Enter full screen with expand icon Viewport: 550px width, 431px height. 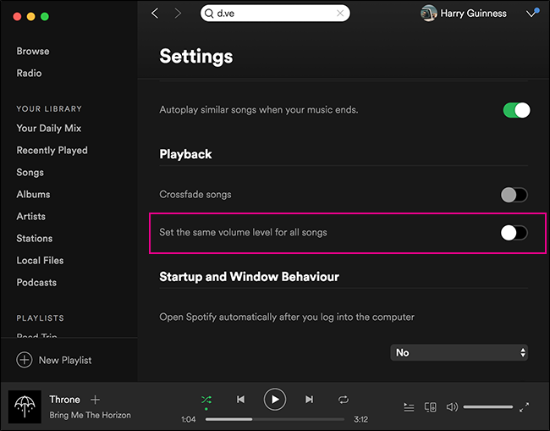[x=525, y=407]
